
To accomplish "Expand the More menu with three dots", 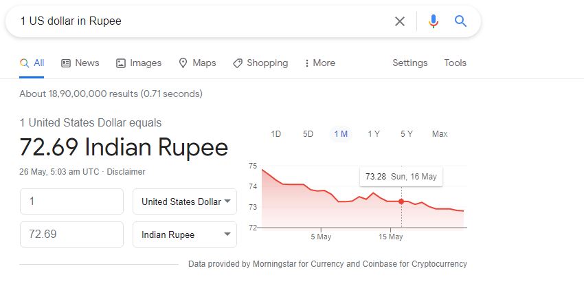I will coord(319,63).
